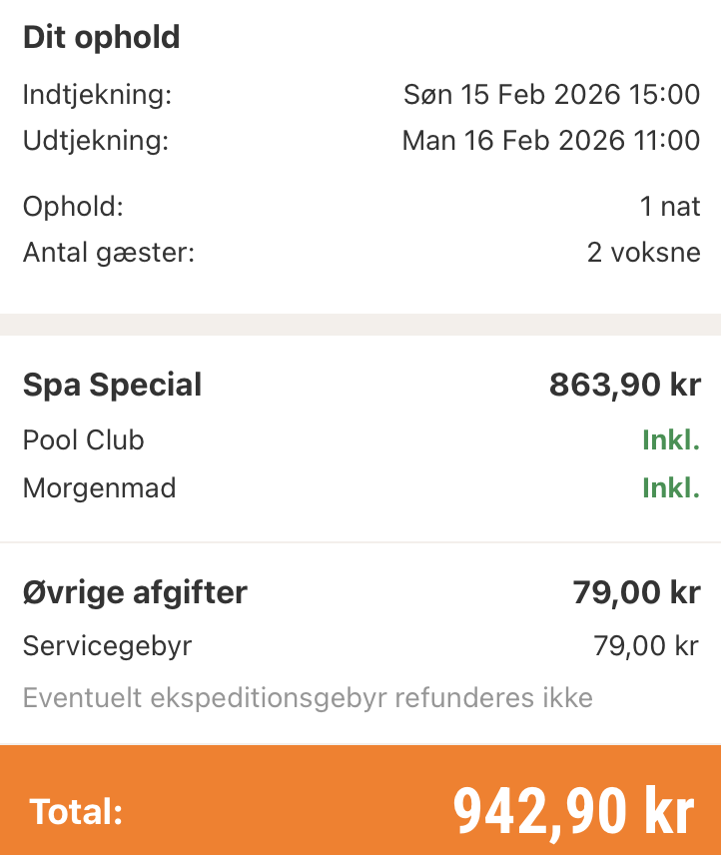Click the "Total:" label in orange bar
Viewport: 721px width, 855px height.
[x=76, y=812]
